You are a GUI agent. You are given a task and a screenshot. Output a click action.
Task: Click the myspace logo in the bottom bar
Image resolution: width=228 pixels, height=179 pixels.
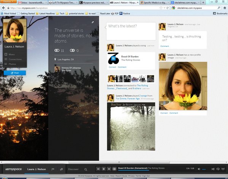coord(14,169)
